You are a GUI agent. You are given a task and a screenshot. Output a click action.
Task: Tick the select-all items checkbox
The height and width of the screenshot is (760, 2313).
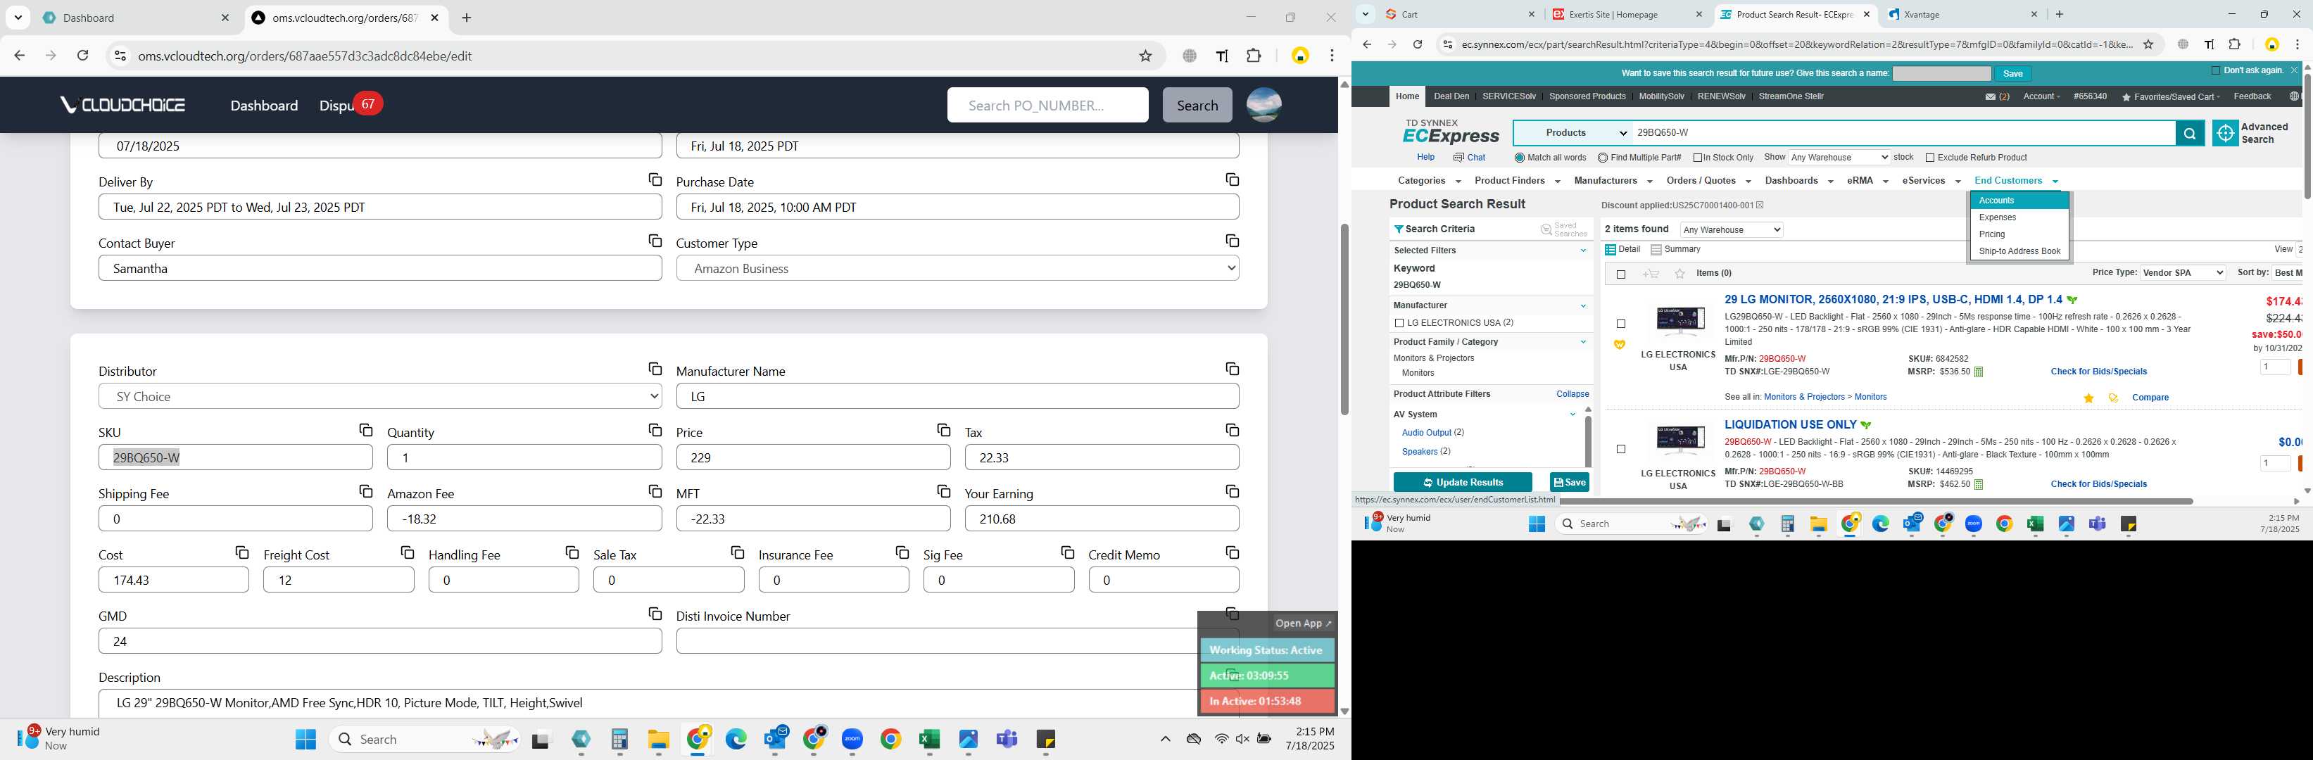[1620, 274]
